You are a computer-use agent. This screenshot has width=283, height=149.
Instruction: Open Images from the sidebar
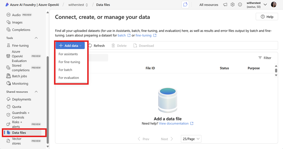[x=17, y=22]
